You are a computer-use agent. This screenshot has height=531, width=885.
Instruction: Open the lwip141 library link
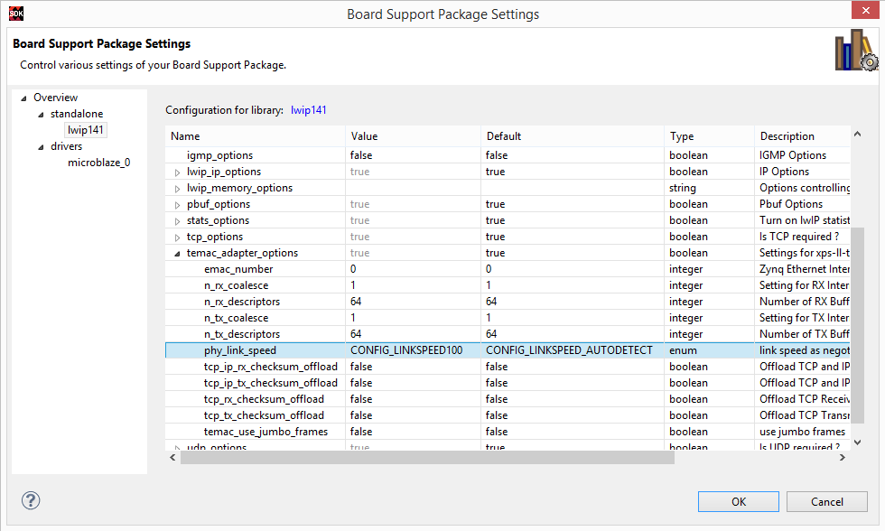(x=308, y=110)
